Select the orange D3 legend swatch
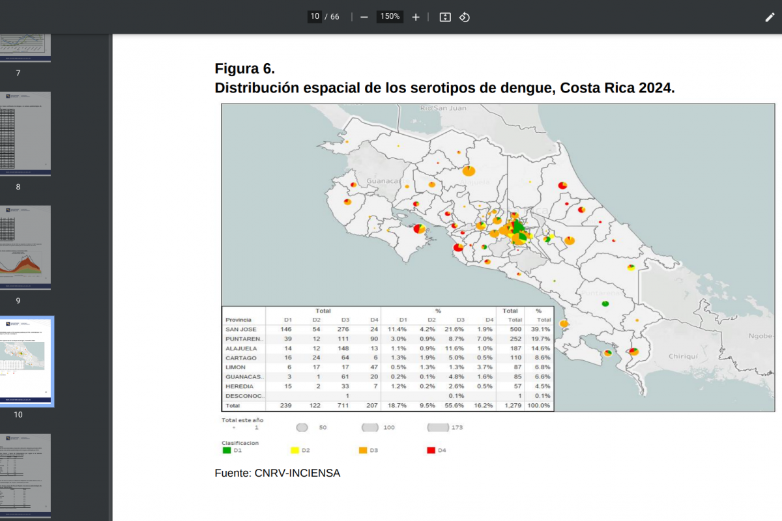The image size is (782, 521). click(x=363, y=450)
